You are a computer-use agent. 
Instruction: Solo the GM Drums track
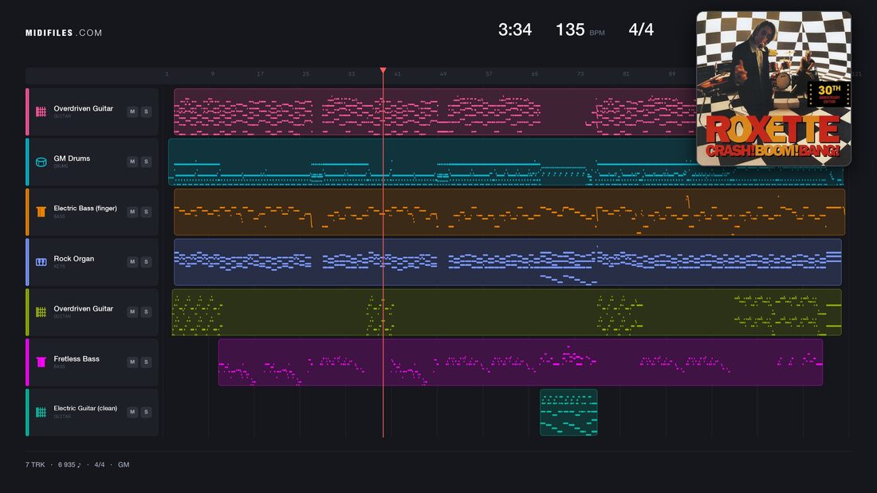146,162
